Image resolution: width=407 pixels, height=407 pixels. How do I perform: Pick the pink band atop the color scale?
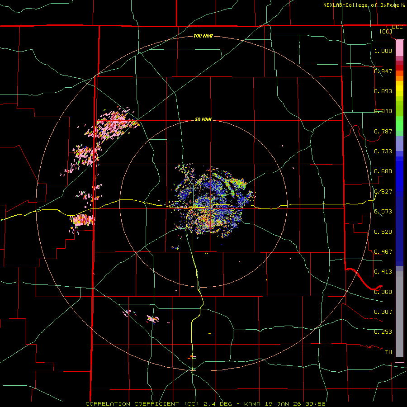pos(399,48)
